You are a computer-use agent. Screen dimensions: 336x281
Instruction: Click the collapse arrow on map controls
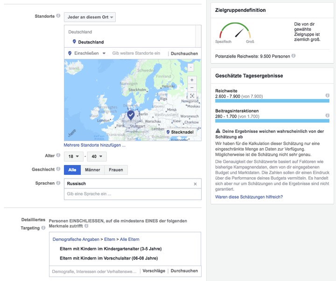pos(191,67)
